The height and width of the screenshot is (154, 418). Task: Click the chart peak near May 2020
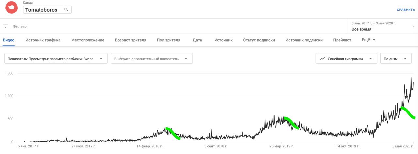click(x=411, y=78)
